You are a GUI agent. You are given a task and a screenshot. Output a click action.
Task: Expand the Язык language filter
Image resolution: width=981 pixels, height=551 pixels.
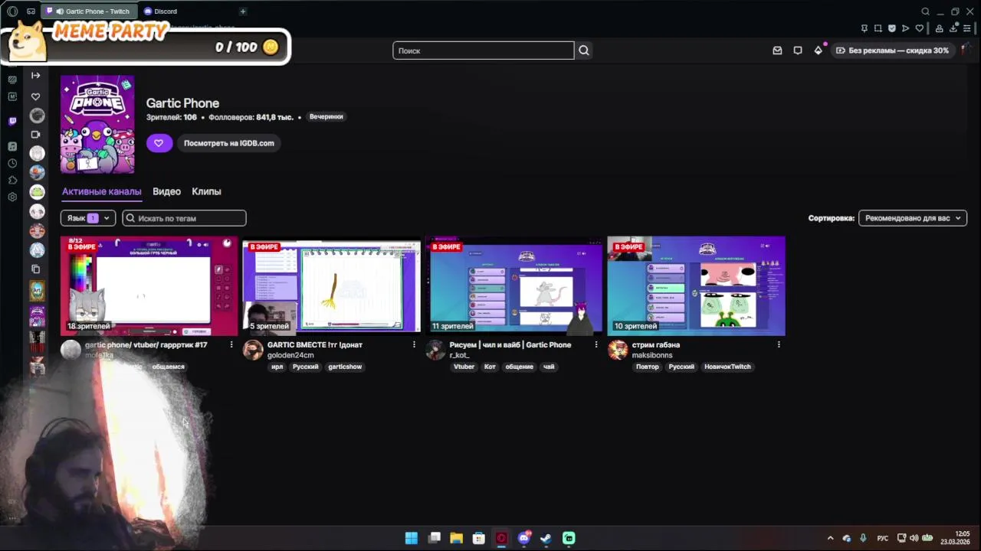click(x=88, y=218)
